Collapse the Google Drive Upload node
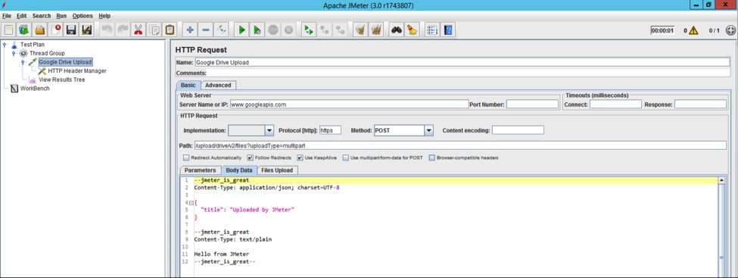Image resolution: width=738 pixels, height=278 pixels. [23, 62]
